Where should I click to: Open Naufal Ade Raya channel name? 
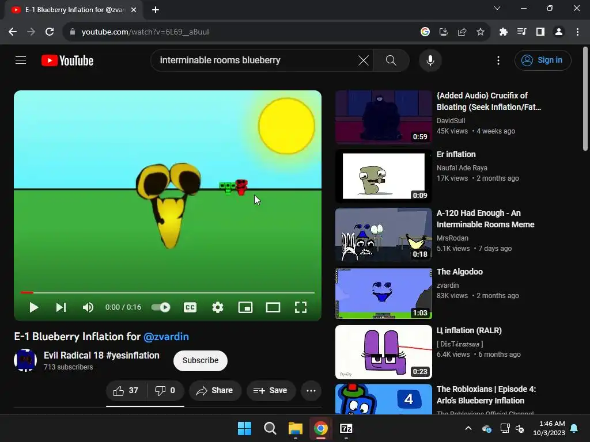click(x=462, y=168)
